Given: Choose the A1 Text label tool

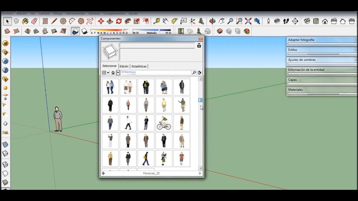Looking at the screenshot, I should [183, 21].
